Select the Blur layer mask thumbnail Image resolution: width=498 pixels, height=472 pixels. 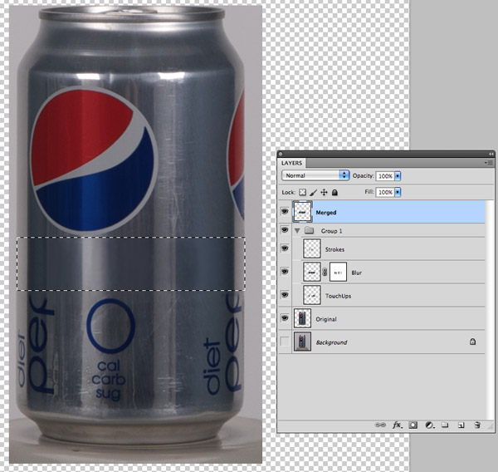click(338, 272)
